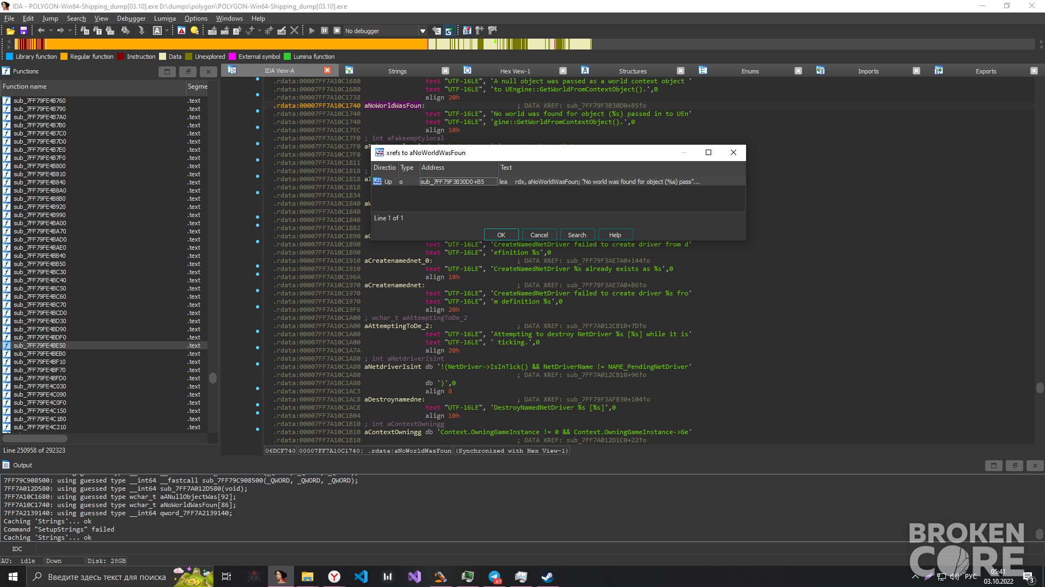Click the purple save database icon
The height and width of the screenshot is (587, 1045).
23,31
